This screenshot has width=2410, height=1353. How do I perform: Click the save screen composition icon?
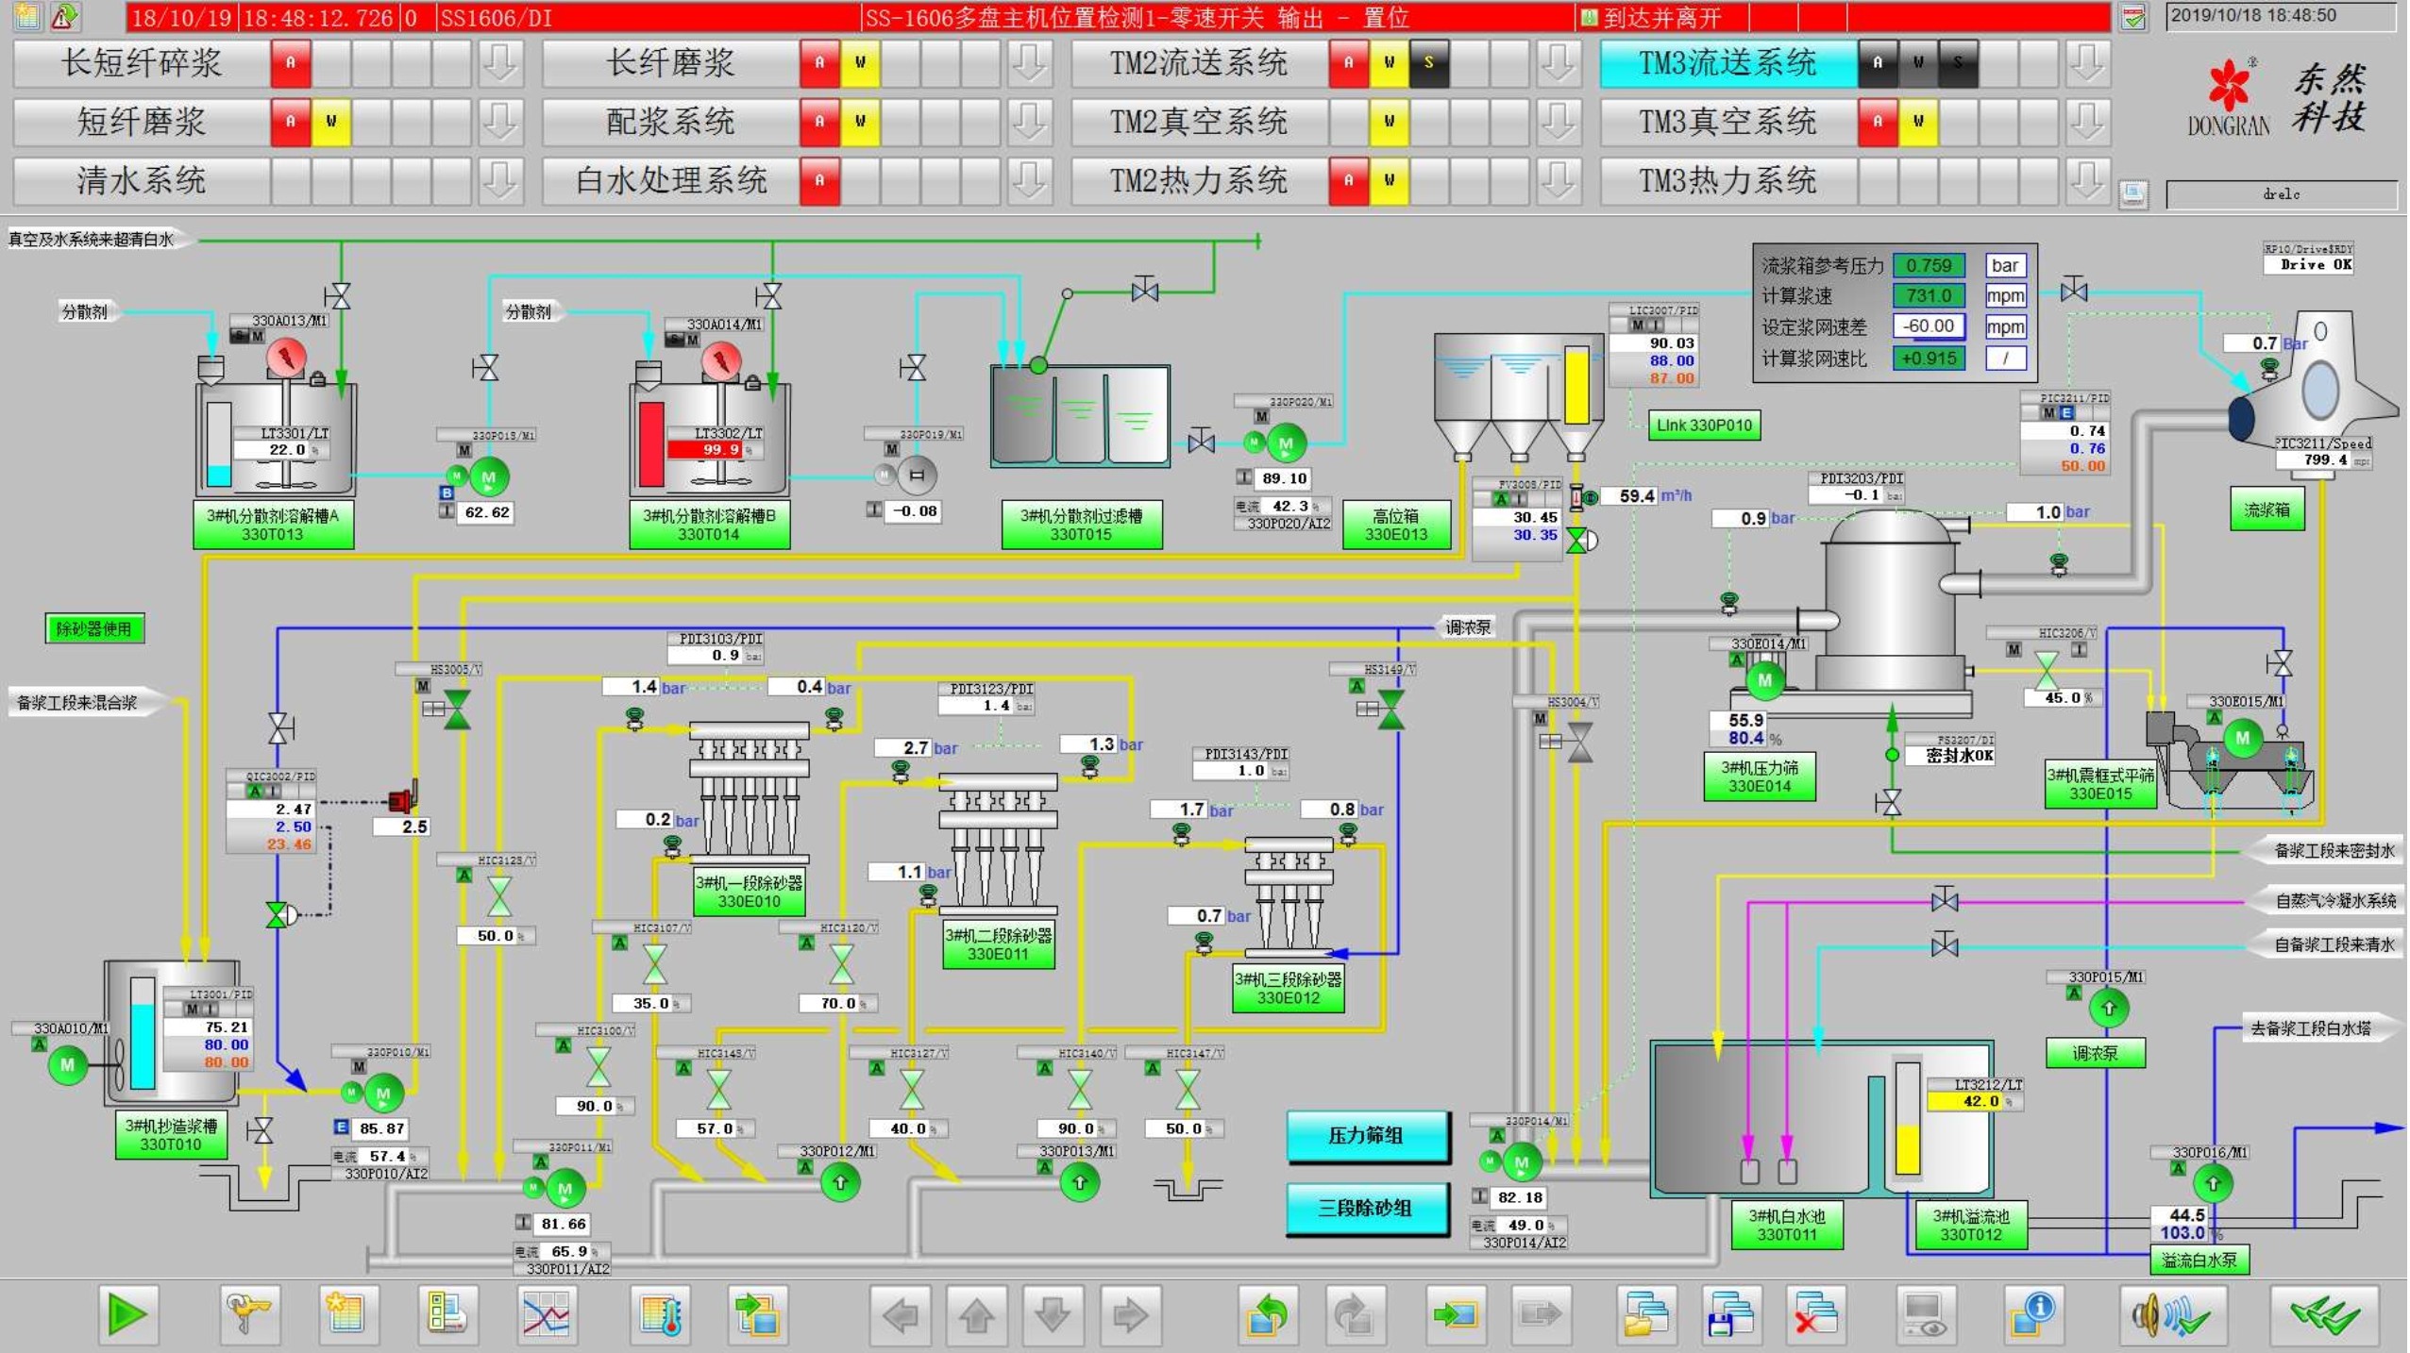click(1730, 1314)
